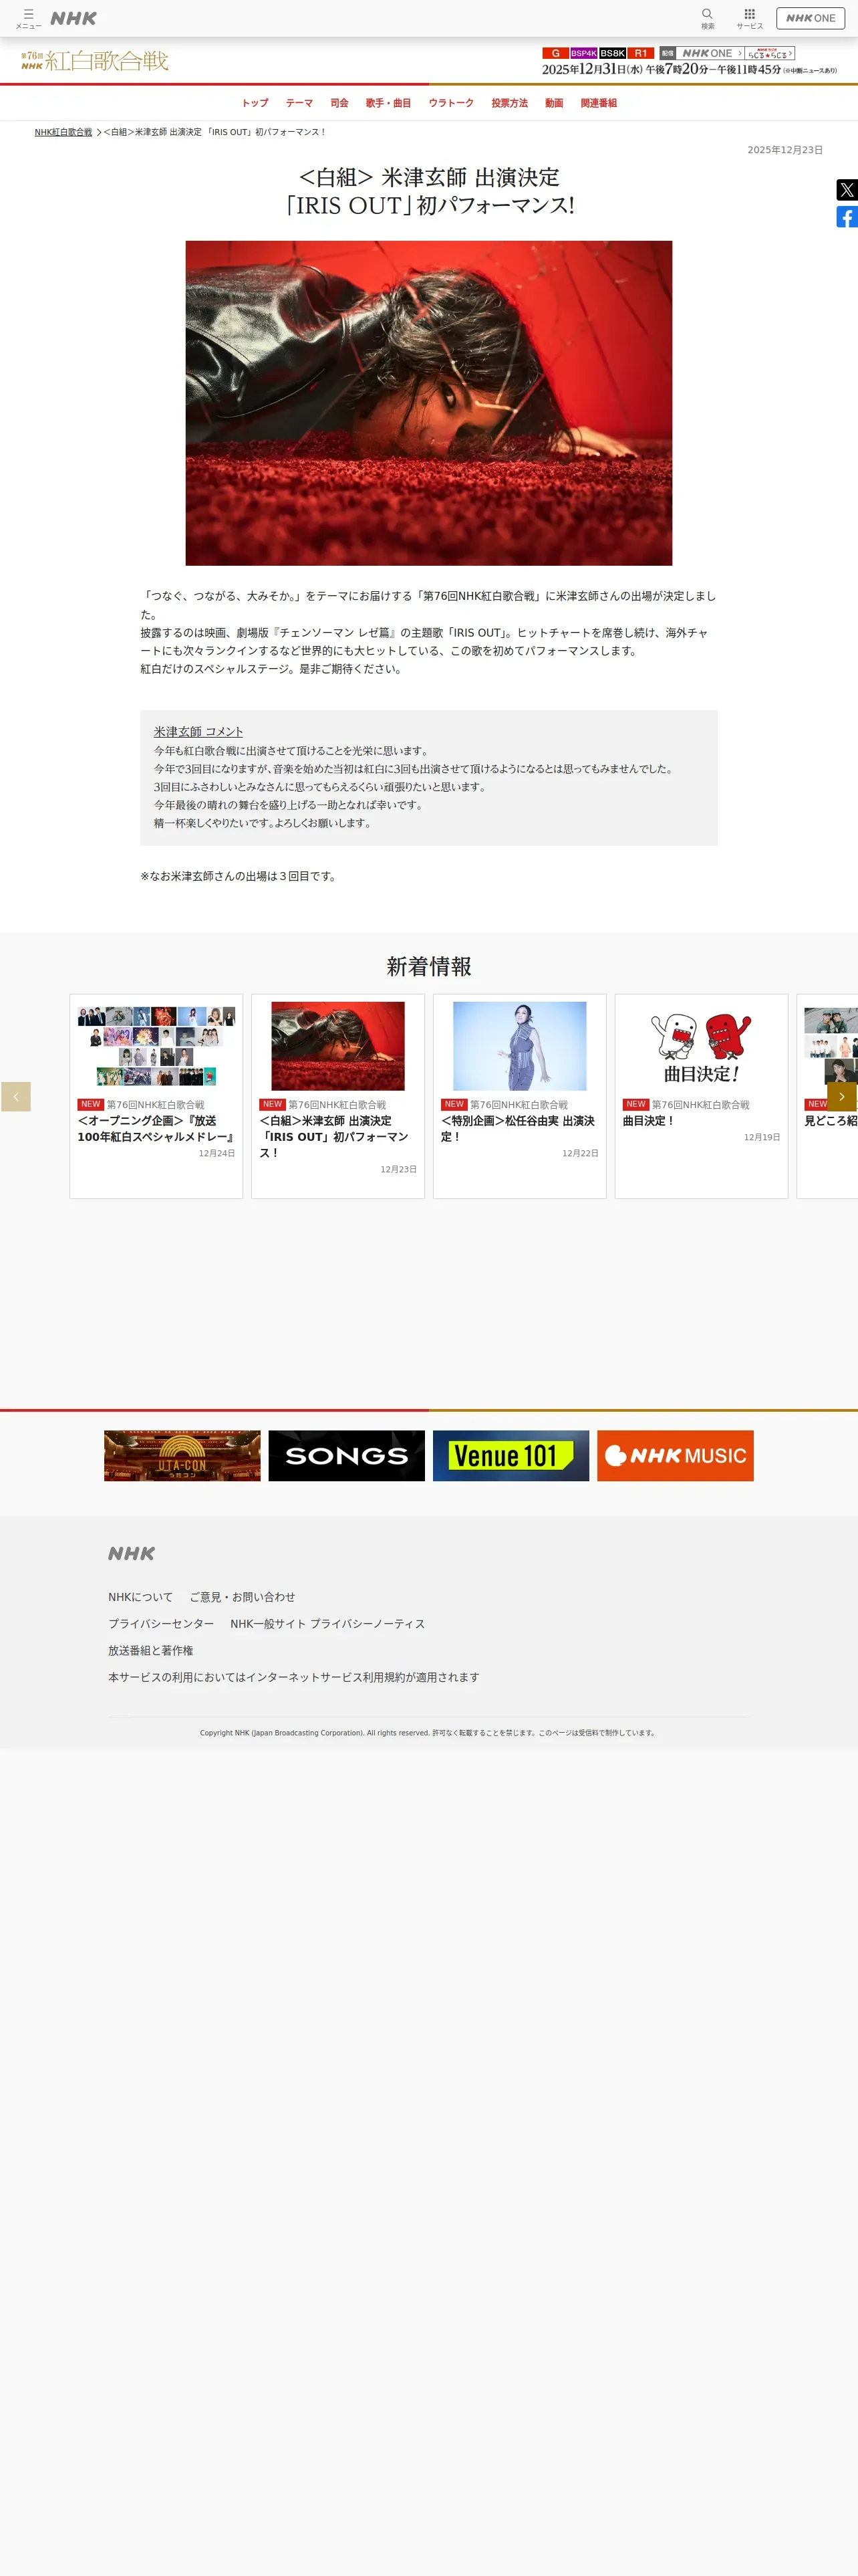
Task: Open the SONGS banner
Action: 347,1456
